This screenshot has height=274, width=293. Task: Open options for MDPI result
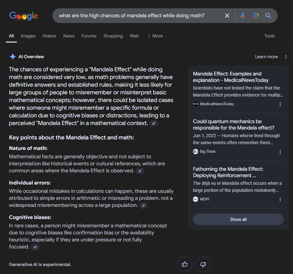tap(280, 200)
